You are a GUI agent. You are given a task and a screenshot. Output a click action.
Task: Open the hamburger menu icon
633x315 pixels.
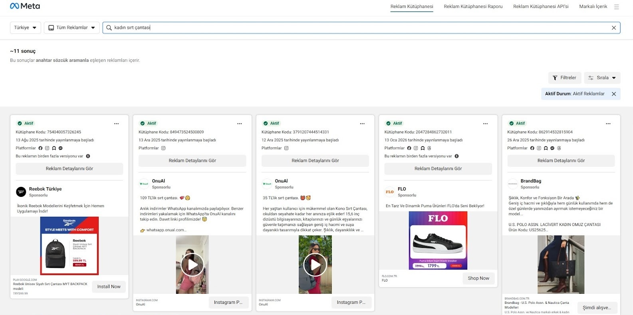616,7
